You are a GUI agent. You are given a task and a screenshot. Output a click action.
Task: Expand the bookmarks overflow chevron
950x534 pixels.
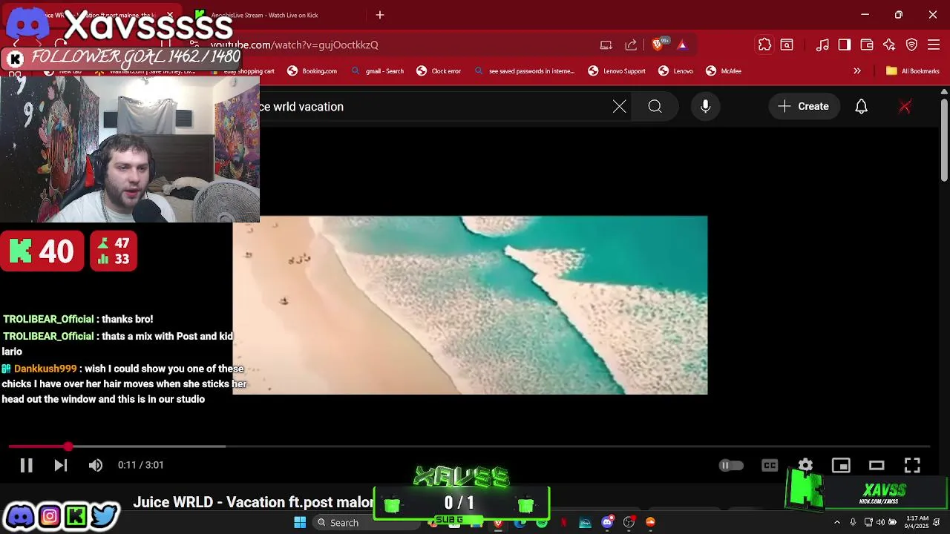857,71
